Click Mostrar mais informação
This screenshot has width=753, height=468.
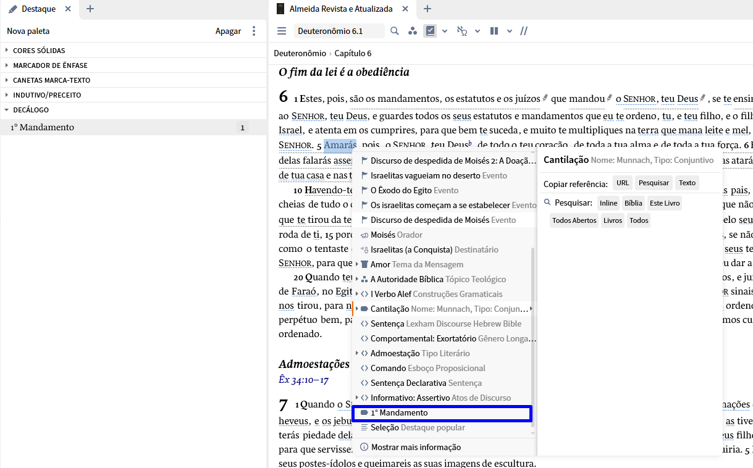click(x=445, y=447)
